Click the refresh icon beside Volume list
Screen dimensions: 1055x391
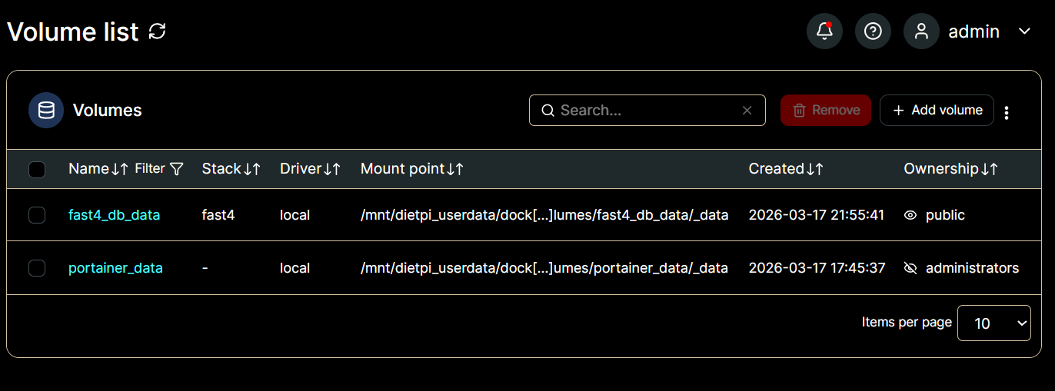tap(157, 31)
